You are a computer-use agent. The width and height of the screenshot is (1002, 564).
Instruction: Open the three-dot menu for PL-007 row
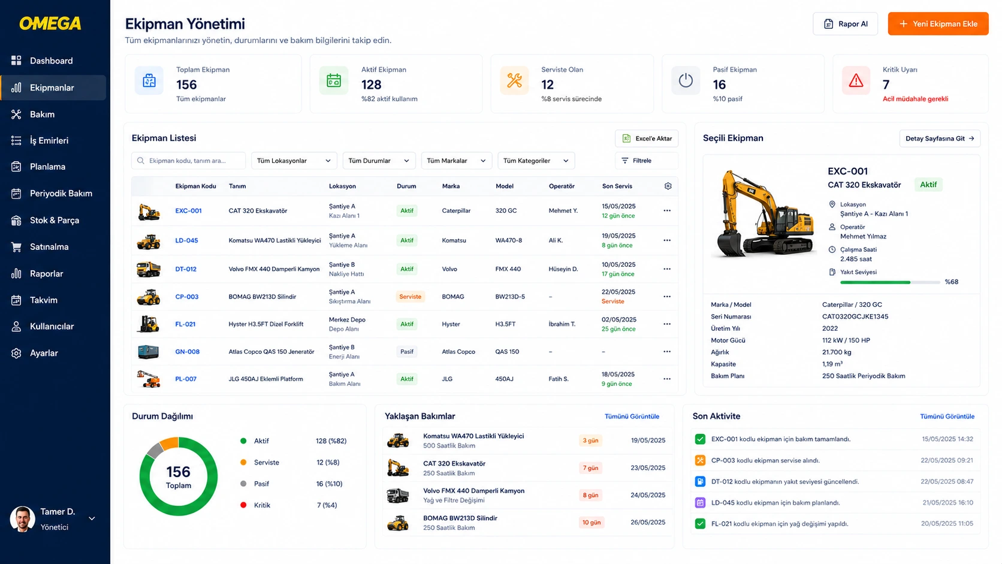pos(667,379)
